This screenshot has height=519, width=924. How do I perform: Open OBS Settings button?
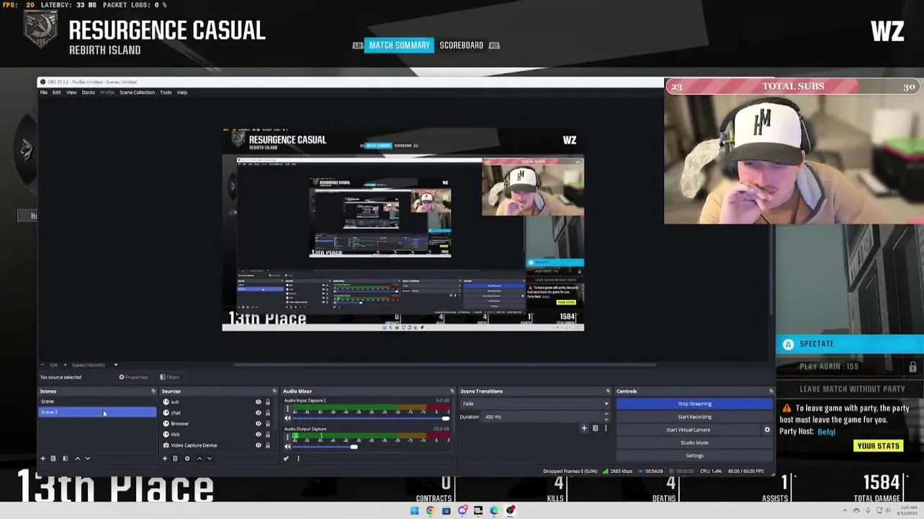[x=694, y=456]
